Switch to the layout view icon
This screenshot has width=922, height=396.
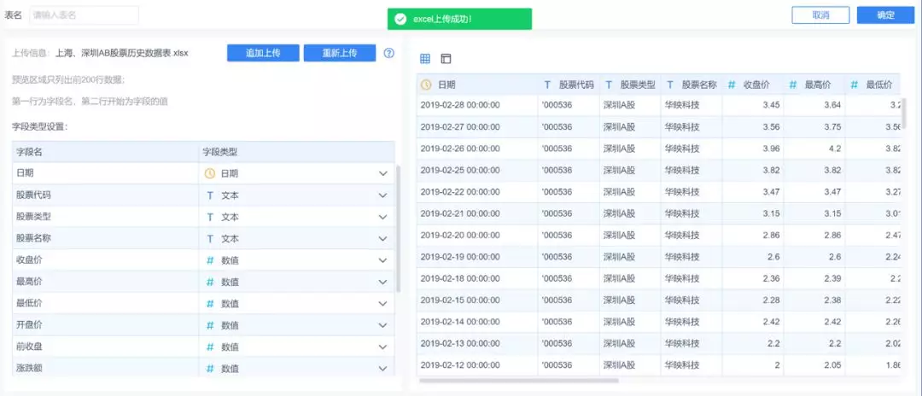click(446, 58)
